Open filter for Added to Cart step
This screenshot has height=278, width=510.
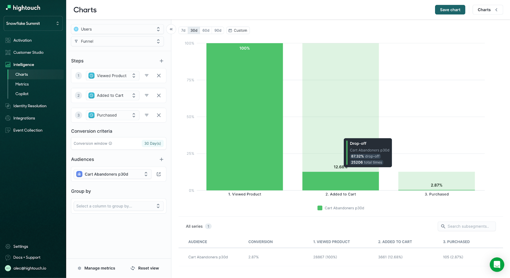147,96
